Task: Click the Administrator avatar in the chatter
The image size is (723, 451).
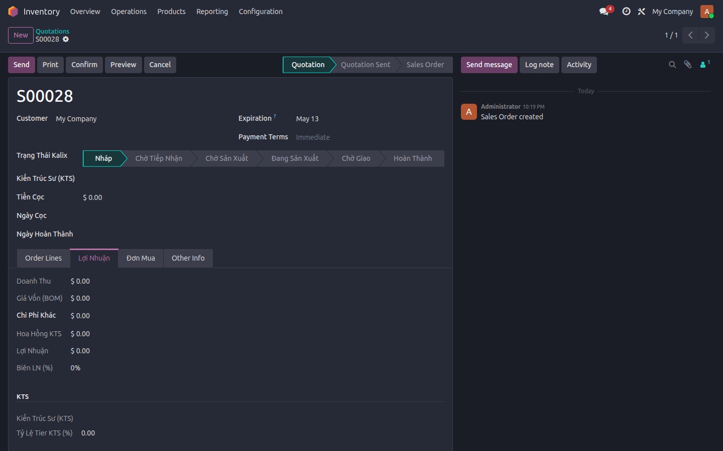Action: [468, 112]
